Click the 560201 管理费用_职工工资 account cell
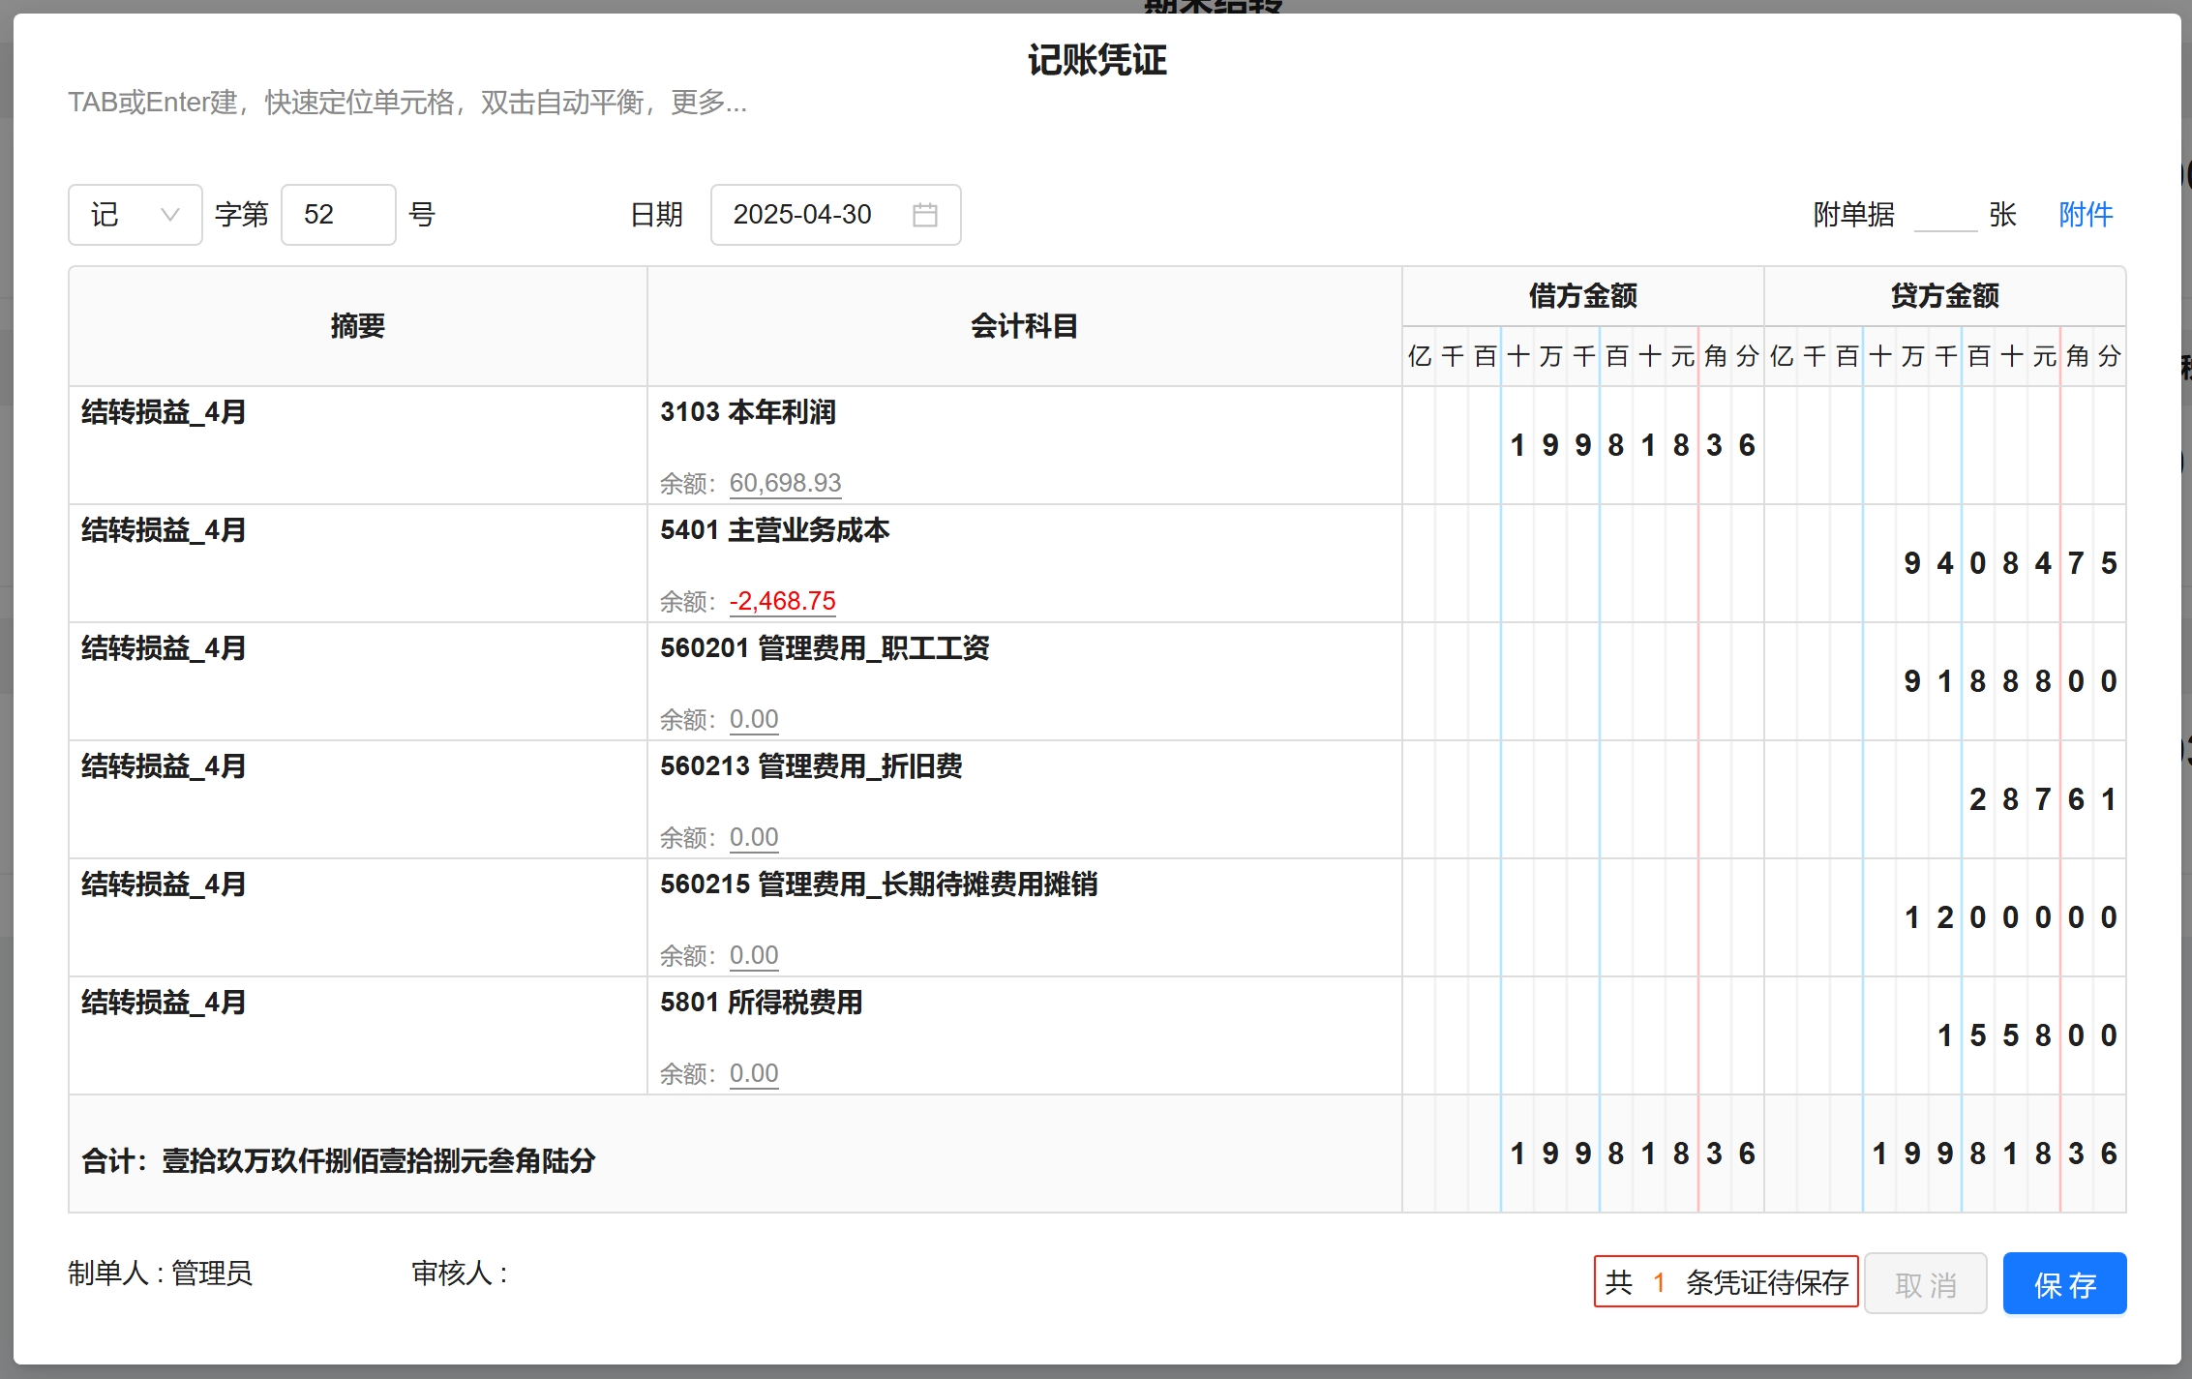This screenshot has height=1379, width=2192. [x=825, y=648]
